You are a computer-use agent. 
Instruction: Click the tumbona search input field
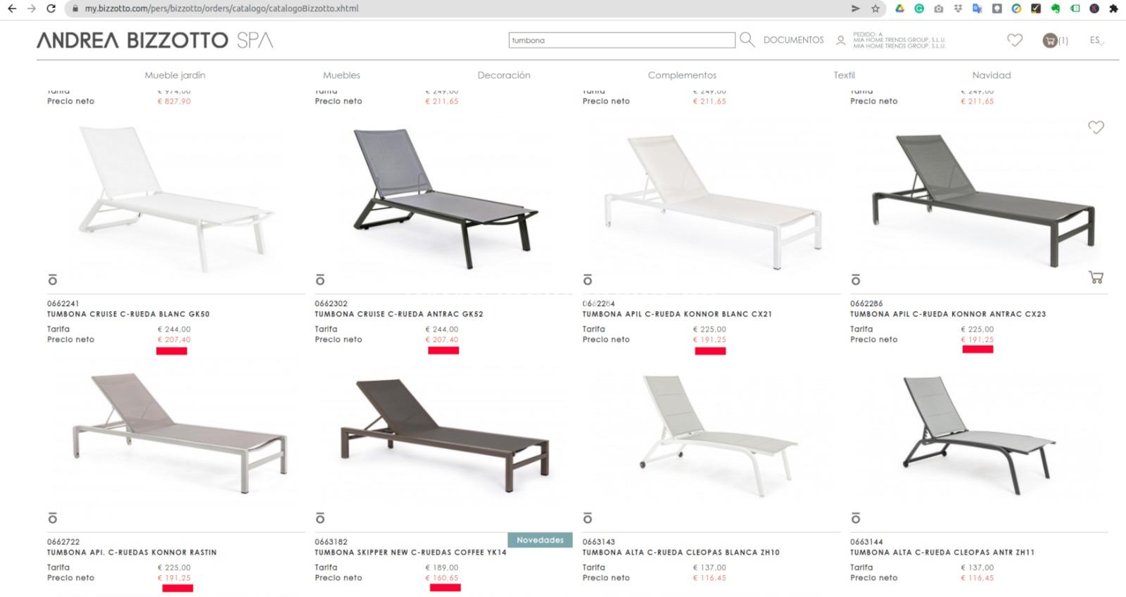(x=622, y=40)
